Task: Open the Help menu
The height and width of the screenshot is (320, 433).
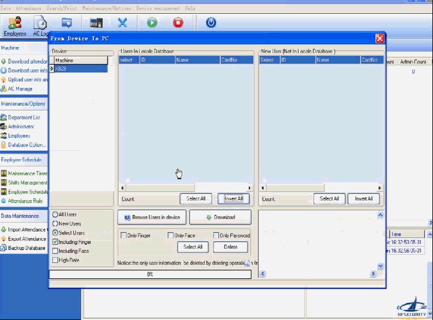Action: tap(190, 8)
